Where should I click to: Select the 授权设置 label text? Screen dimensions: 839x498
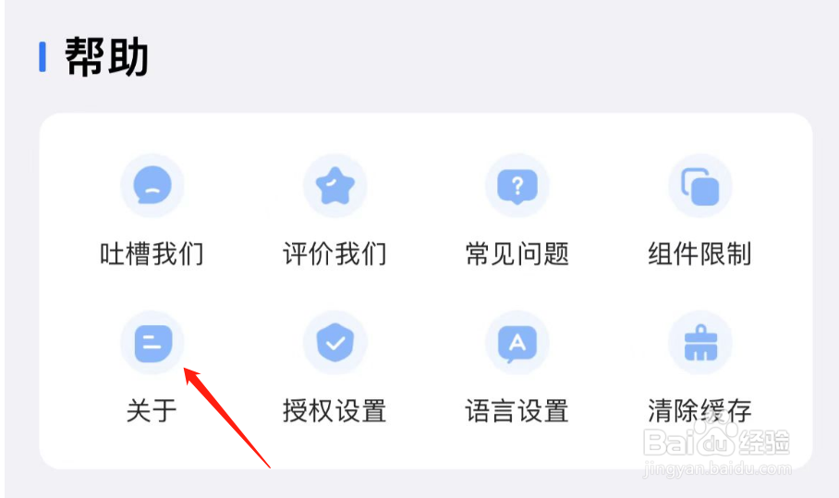click(335, 411)
